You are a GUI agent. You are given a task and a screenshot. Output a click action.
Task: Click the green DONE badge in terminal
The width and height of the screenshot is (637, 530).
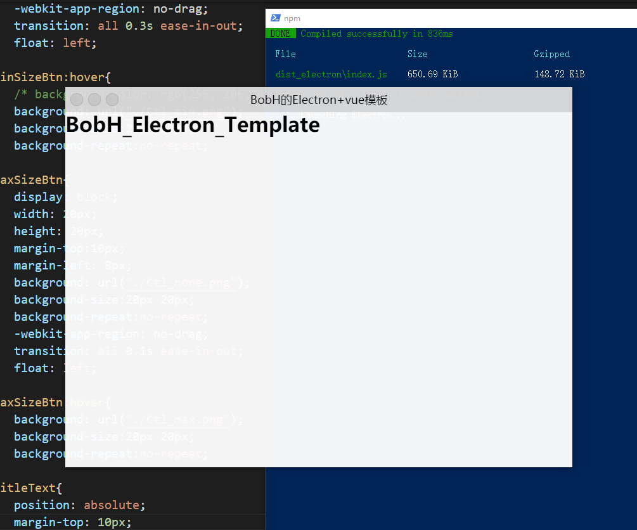coord(280,34)
